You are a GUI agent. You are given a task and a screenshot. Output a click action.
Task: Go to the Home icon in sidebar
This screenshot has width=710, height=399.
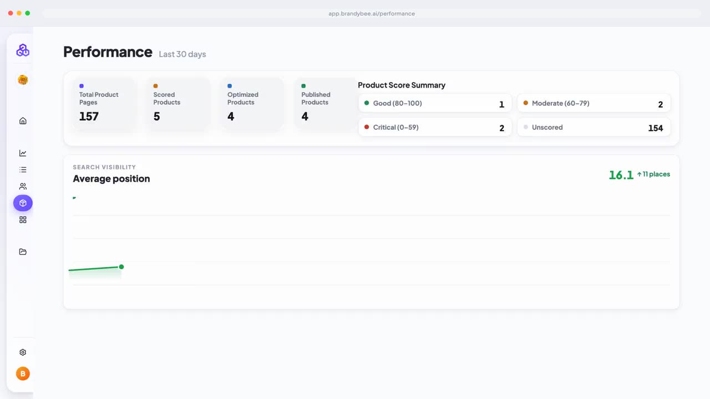pyautogui.click(x=23, y=121)
